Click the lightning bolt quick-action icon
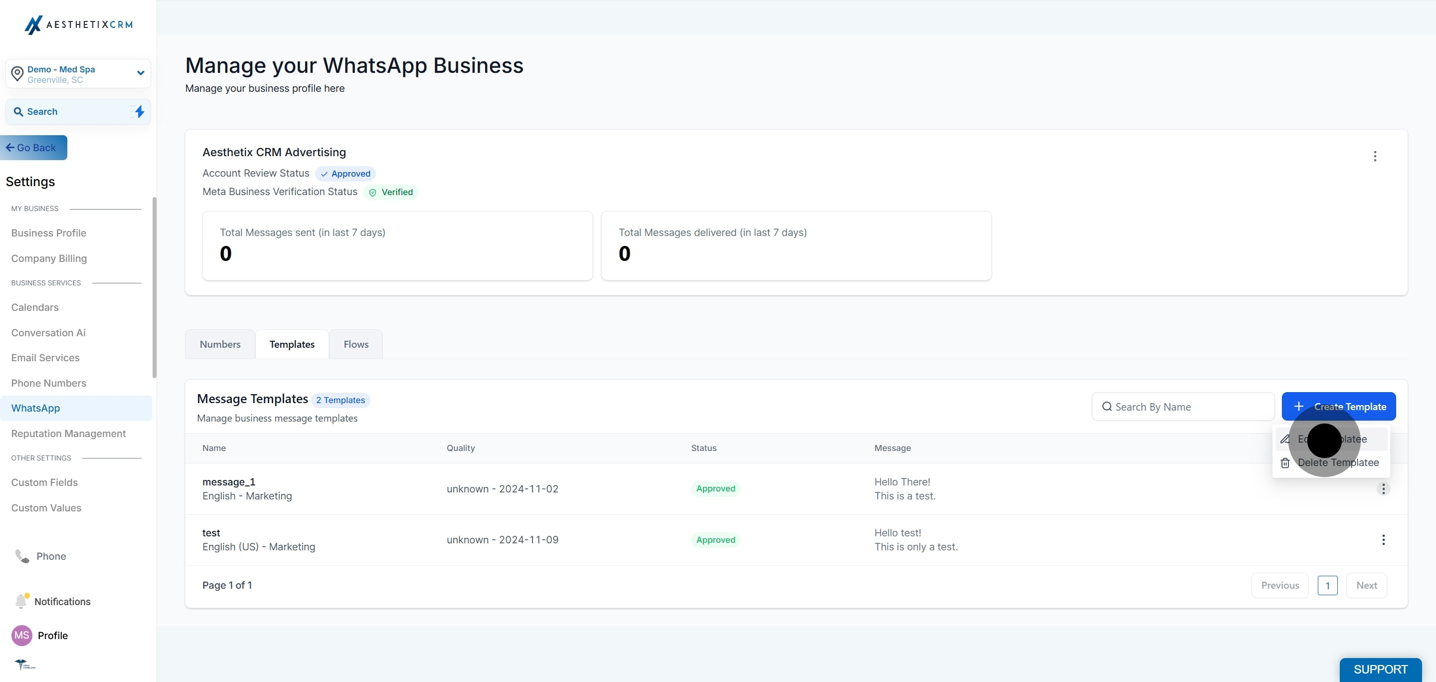 coord(140,112)
